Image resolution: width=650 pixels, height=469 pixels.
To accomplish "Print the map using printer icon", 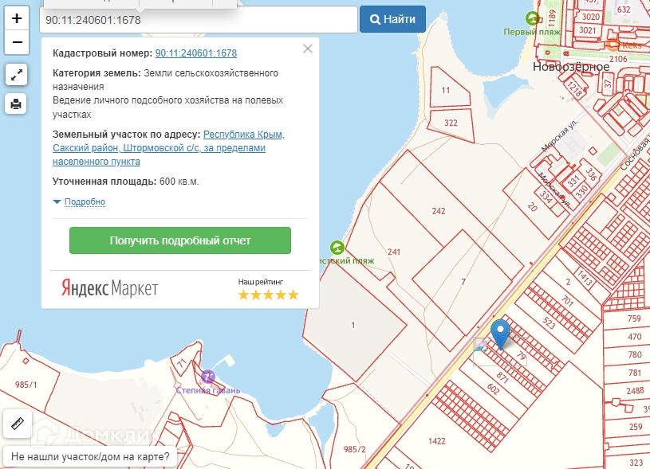I will 16,104.
